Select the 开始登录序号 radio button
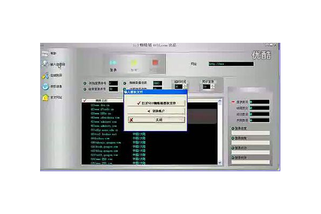The width and height of the screenshot is (321, 214). pyautogui.click(x=85, y=83)
